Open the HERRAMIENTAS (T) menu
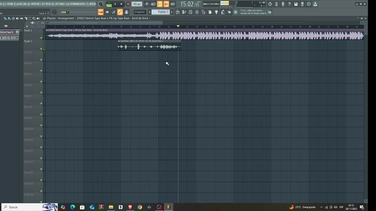 coord(79,4)
